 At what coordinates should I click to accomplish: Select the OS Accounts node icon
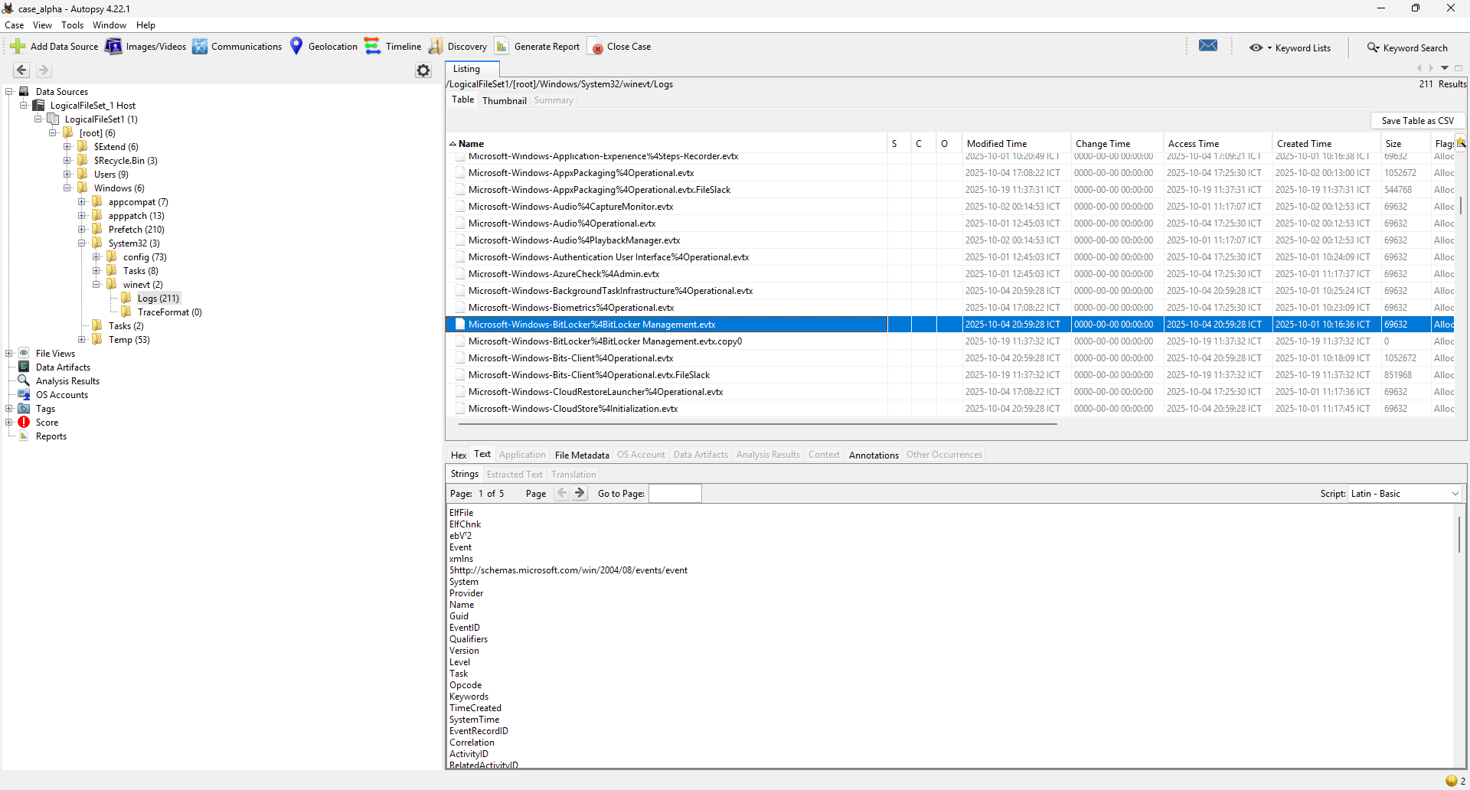coord(24,395)
